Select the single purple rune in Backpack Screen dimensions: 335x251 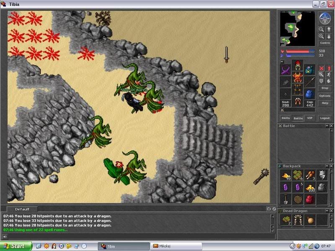click(x=286, y=187)
